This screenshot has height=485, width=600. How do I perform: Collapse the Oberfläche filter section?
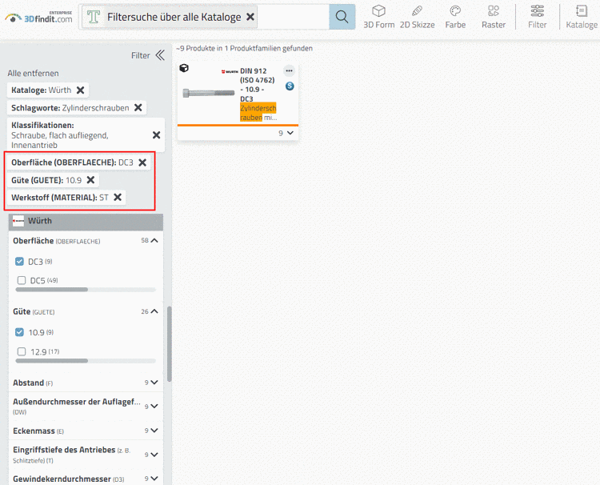(154, 241)
